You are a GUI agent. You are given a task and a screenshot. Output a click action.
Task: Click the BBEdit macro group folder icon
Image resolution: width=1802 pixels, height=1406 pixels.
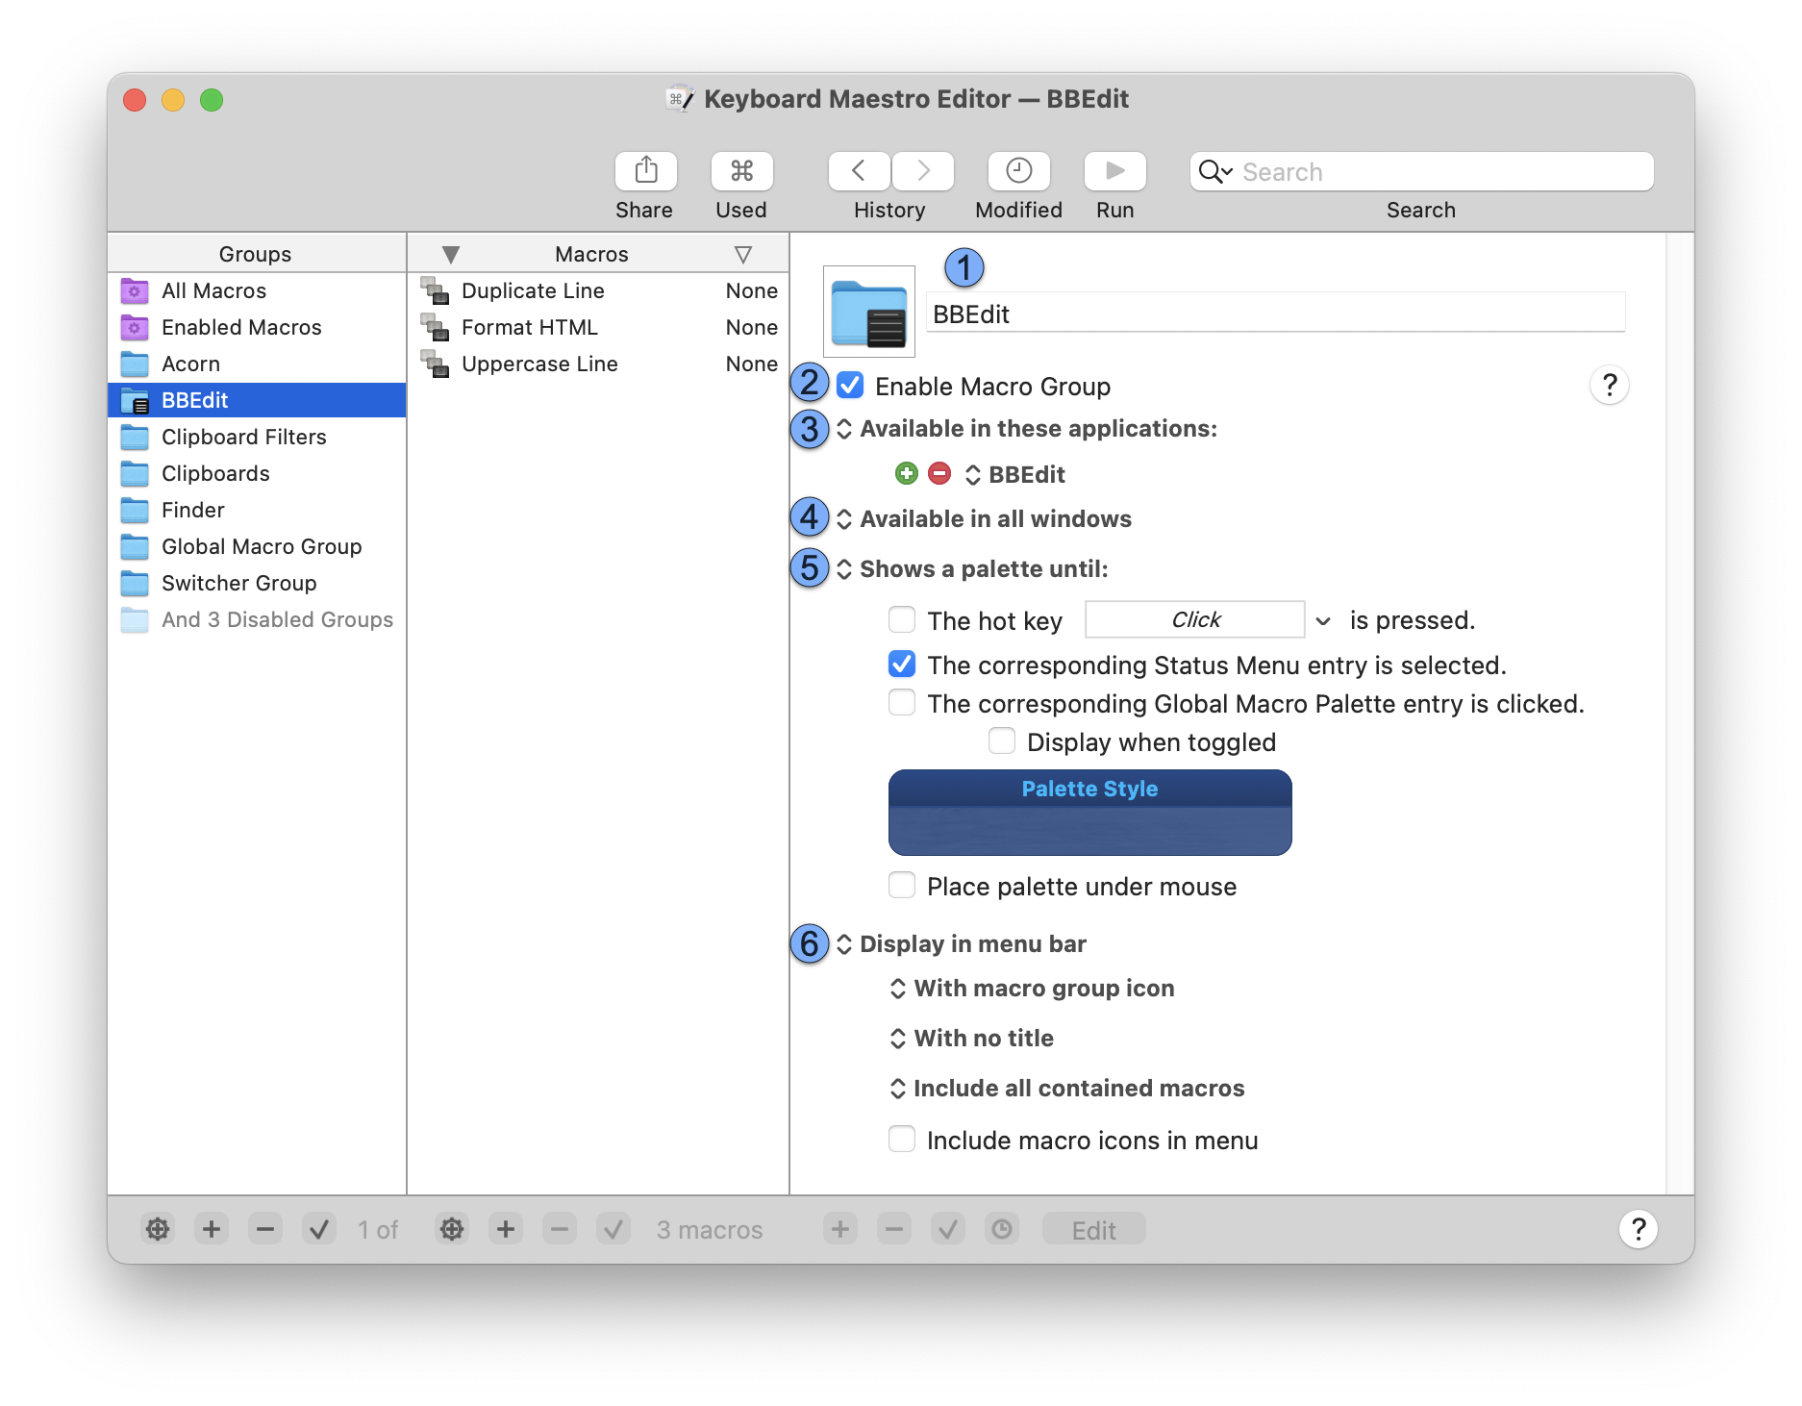pos(869,313)
